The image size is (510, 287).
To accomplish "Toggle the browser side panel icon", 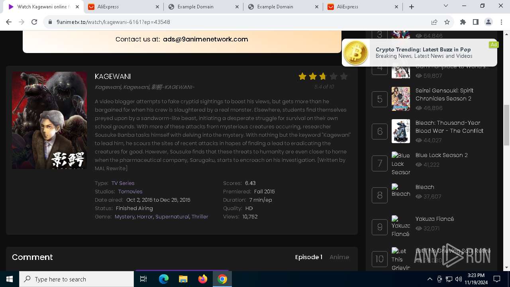I will (x=476, y=22).
